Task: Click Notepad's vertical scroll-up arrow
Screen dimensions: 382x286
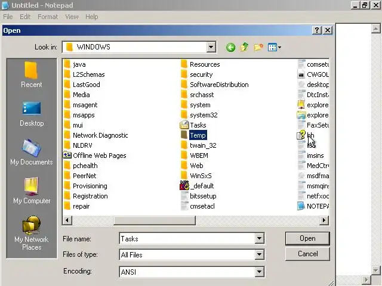Action: pos(376,29)
